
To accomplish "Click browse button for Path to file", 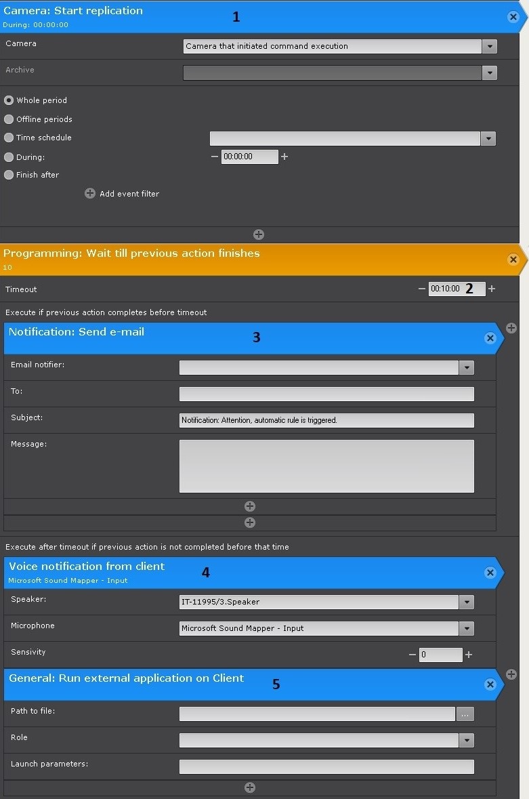I will click(x=465, y=714).
